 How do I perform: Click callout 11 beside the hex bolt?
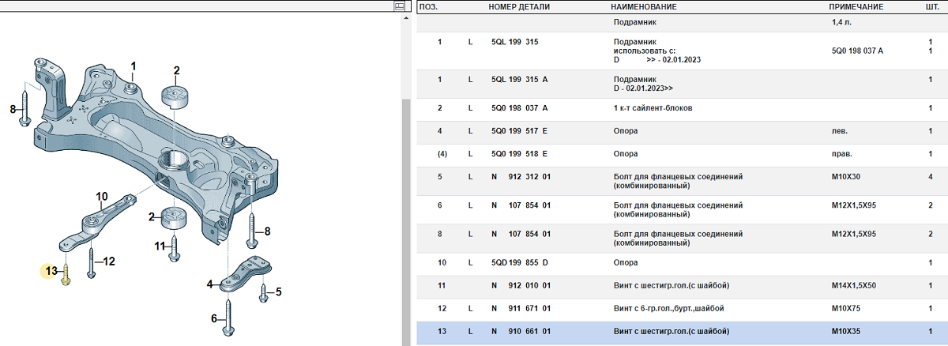pyautogui.click(x=160, y=246)
